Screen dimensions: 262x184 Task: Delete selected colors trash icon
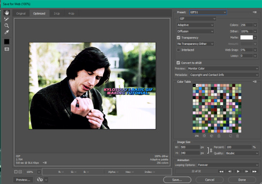point(237,136)
